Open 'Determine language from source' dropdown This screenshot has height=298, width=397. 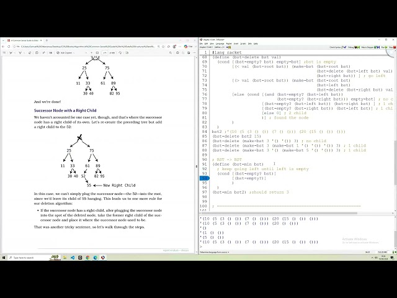point(214,252)
